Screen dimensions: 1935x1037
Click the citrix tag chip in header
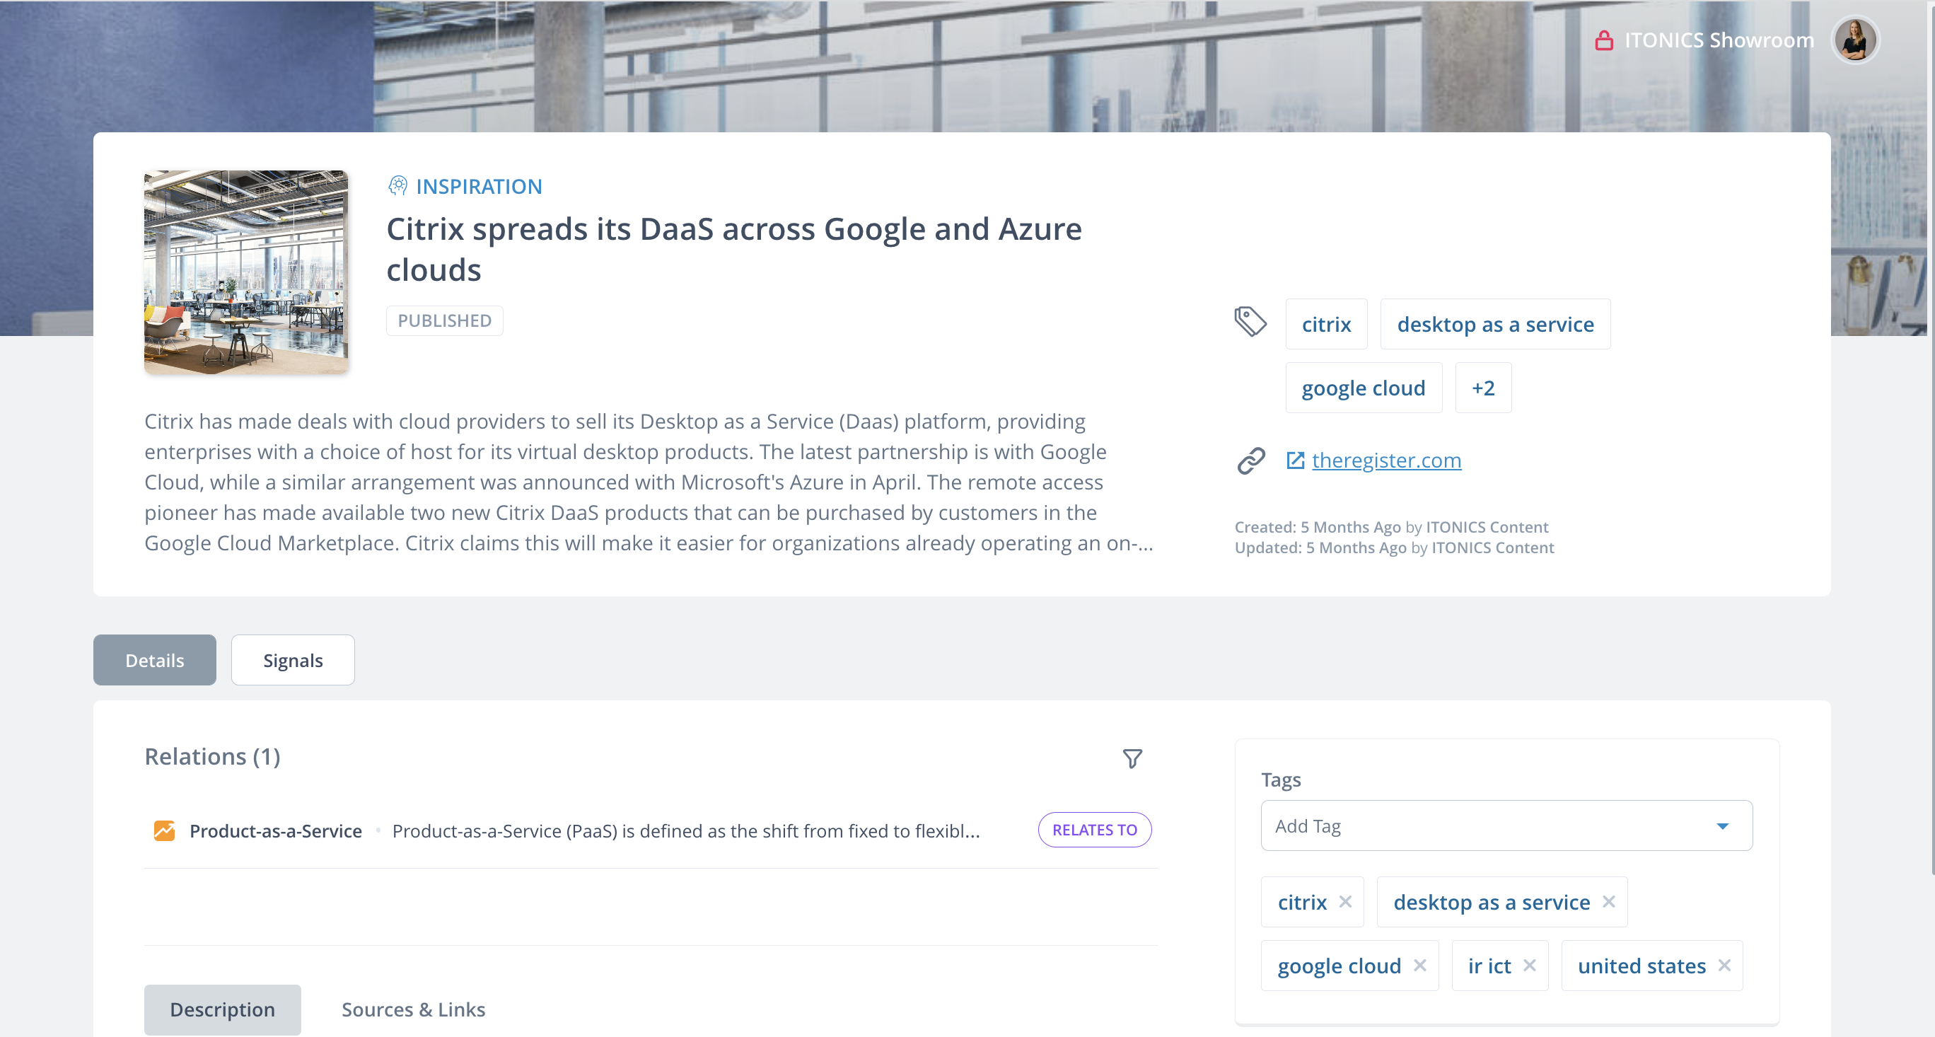[1326, 324]
